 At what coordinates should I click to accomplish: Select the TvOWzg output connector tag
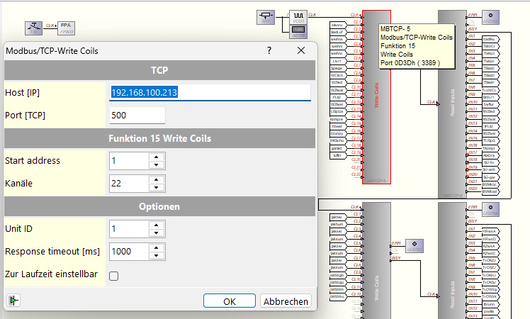(x=490, y=289)
